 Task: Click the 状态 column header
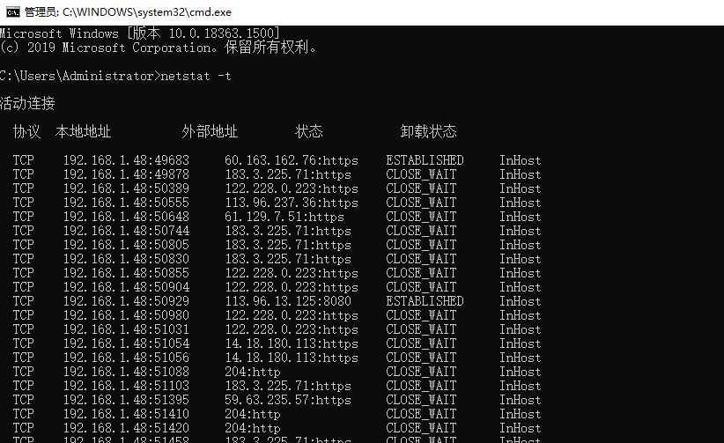click(x=309, y=131)
